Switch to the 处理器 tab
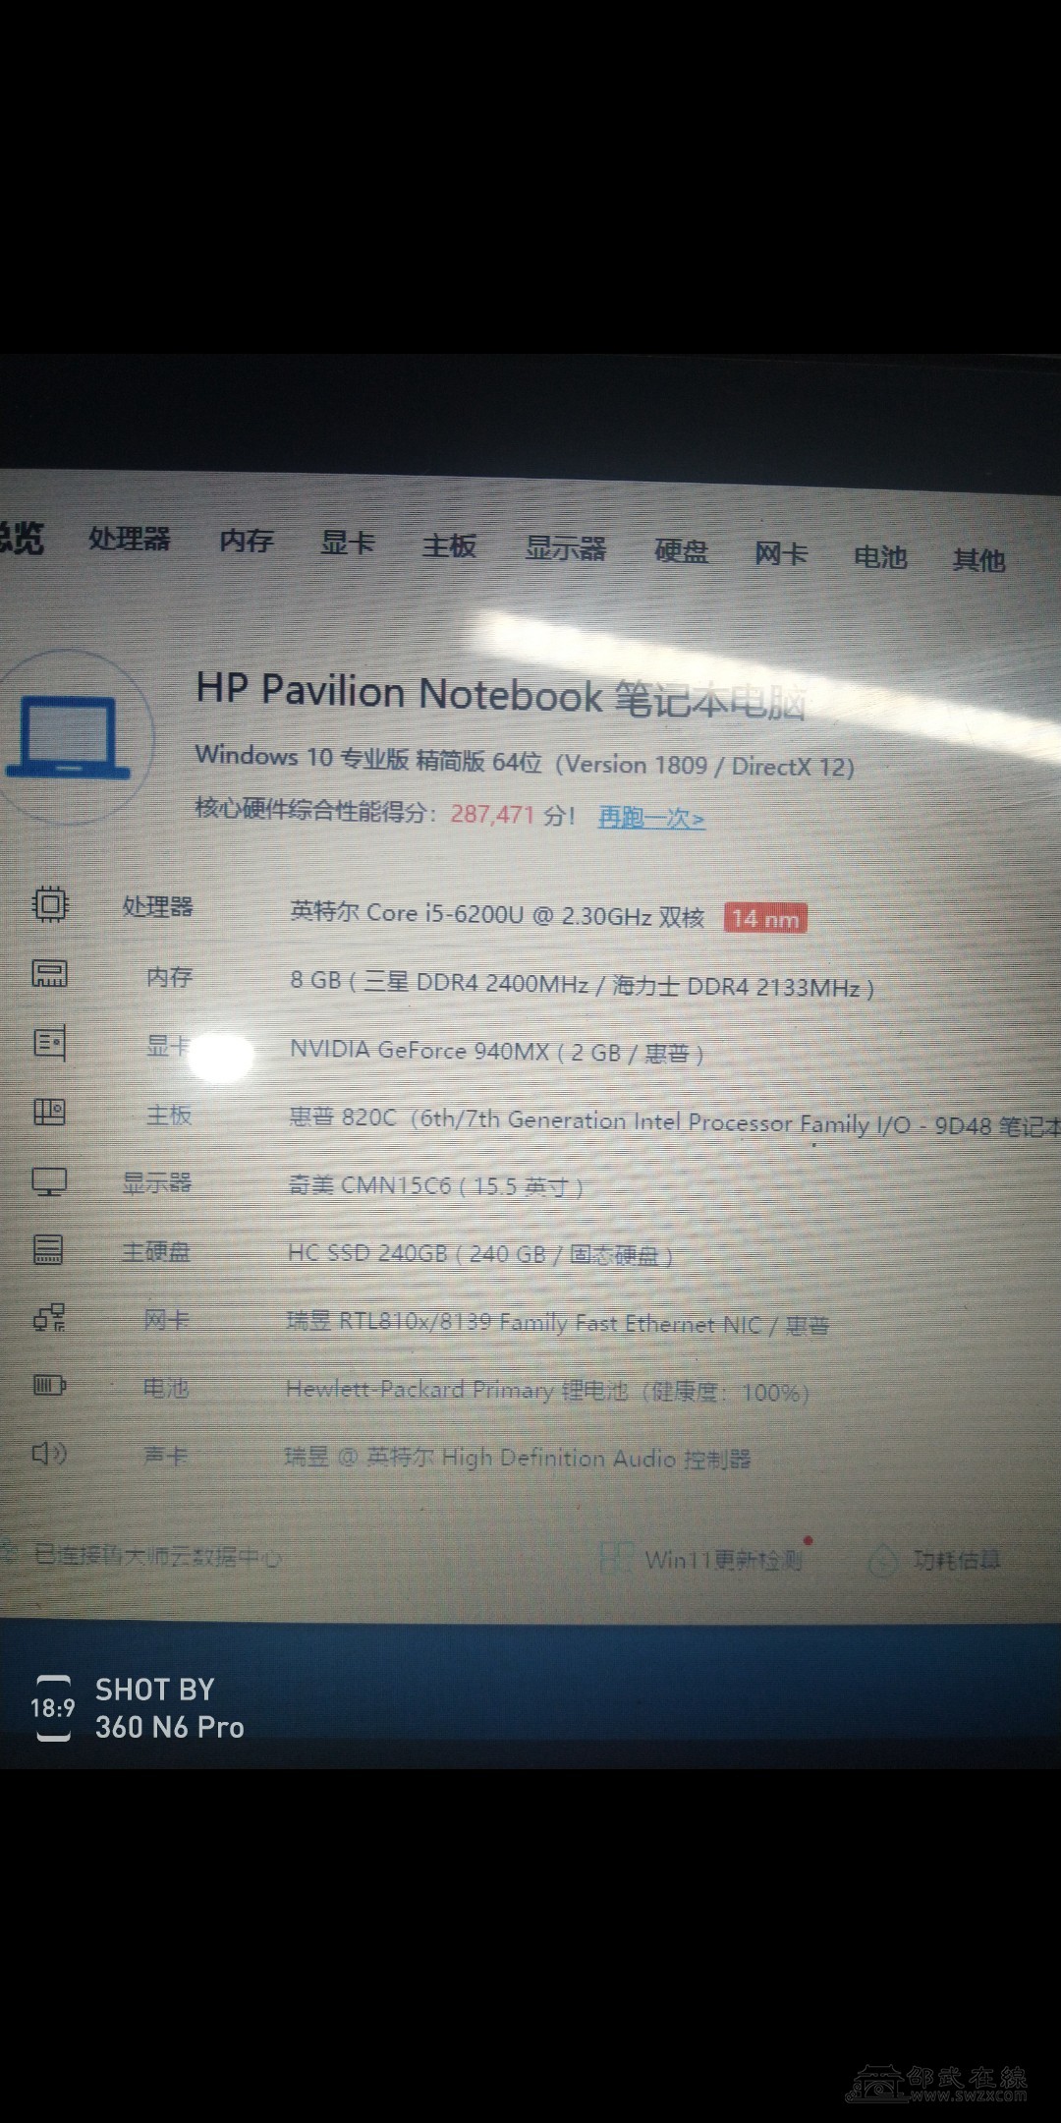Image resolution: width=1061 pixels, height=2123 pixels. (130, 539)
